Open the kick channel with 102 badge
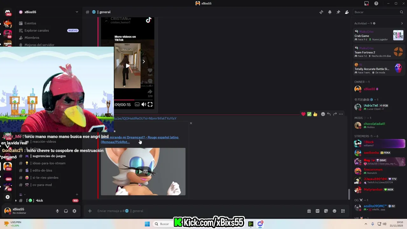 coord(49,200)
